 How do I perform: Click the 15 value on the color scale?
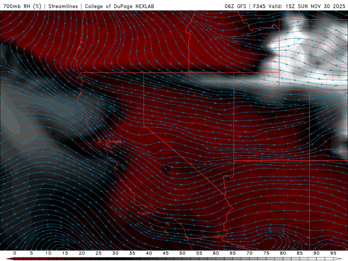tap(65, 253)
